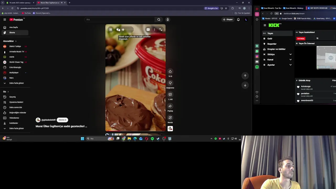Viewport: 336px width, 189px height.
Task: Pause the playing YouTube Short
Action: [x=111, y=30]
